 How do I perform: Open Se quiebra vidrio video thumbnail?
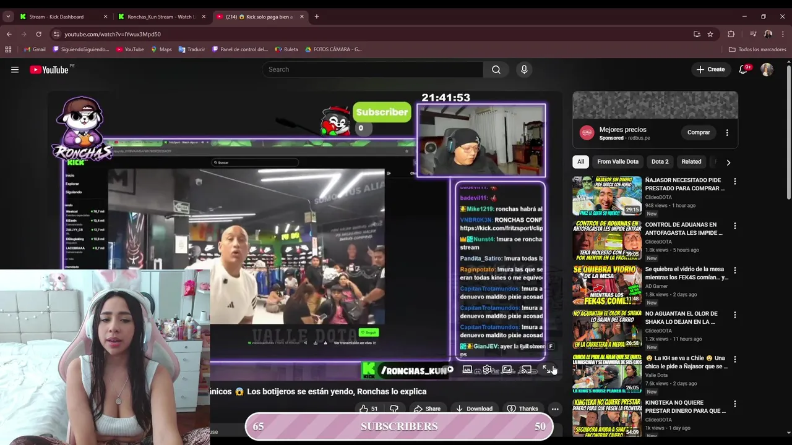(607, 285)
